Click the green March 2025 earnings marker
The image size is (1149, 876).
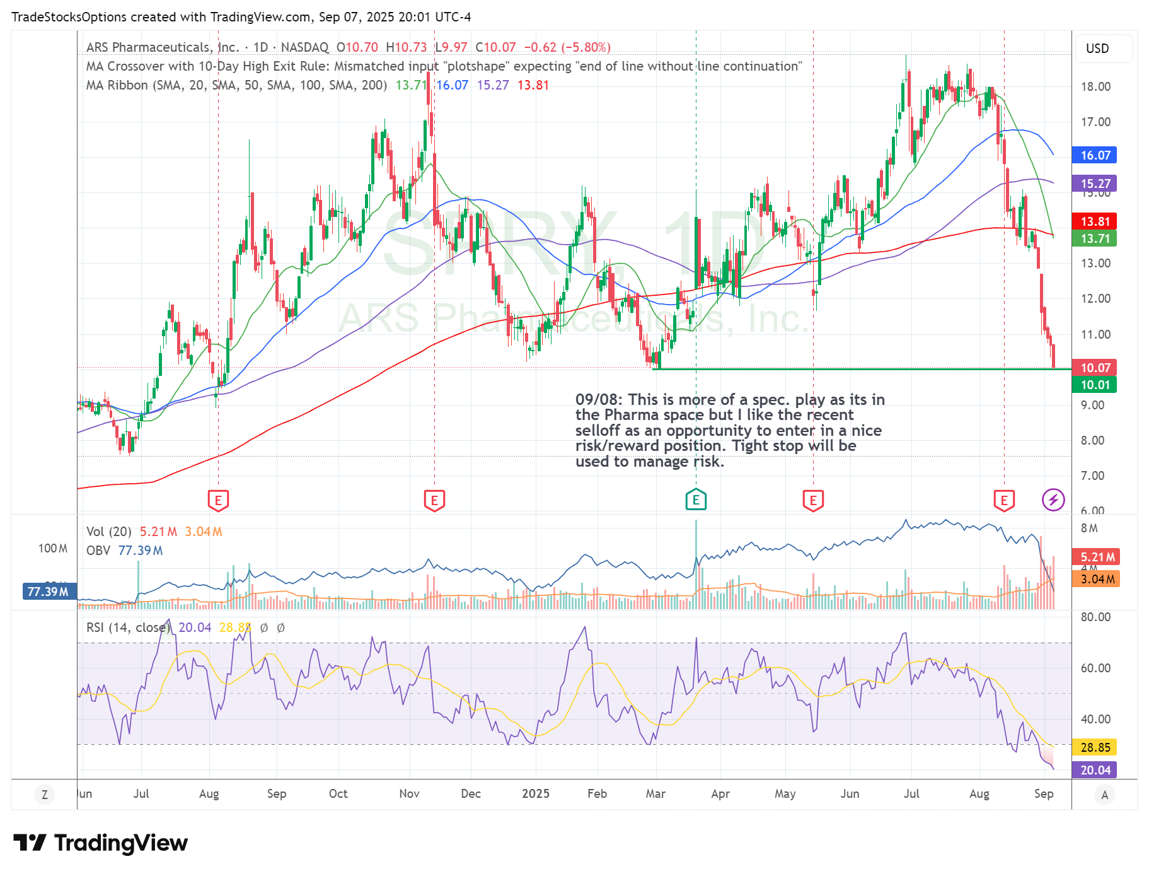click(696, 499)
